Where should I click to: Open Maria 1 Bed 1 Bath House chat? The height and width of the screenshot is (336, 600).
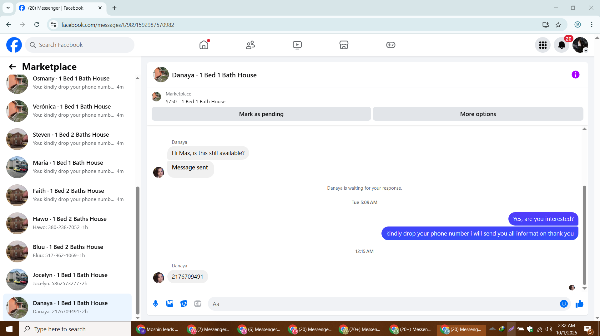pyautogui.click(x=67, y=167)
